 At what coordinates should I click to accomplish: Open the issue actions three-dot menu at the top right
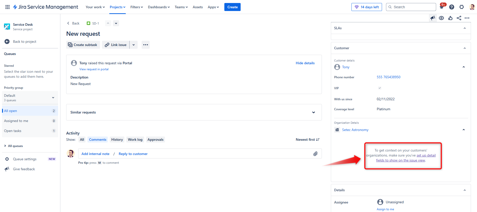(x=467, y=18)
